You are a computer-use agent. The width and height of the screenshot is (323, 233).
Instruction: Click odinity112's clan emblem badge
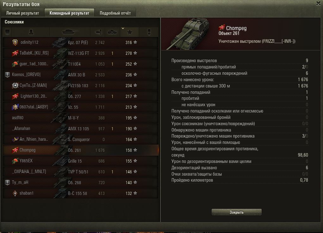pyautogui.click(x=15, y=42)
